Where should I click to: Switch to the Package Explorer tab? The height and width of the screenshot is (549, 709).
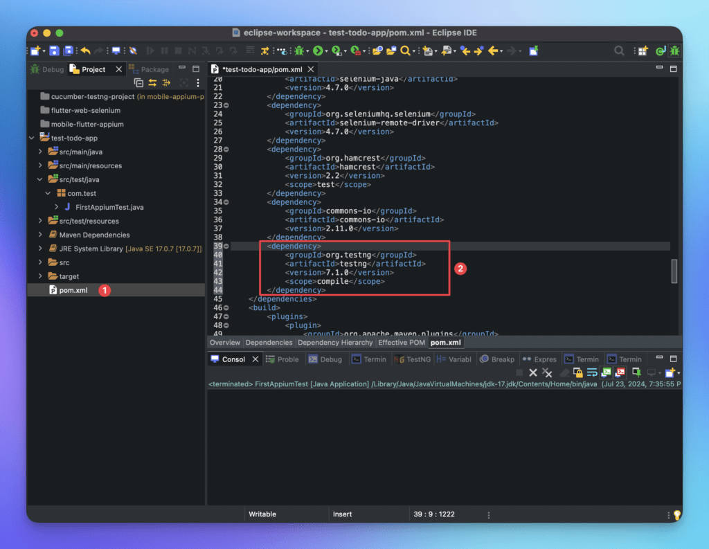pyautogui.click(x=149, y=69)
